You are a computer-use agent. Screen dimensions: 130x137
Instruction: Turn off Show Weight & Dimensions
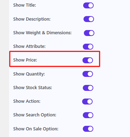coord(89,33)
